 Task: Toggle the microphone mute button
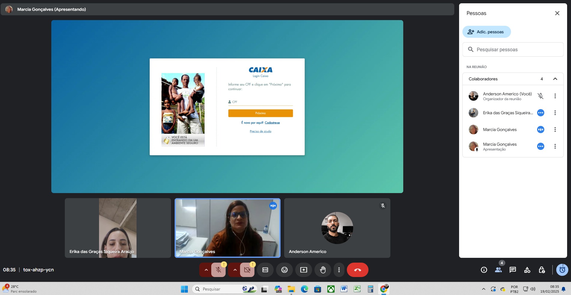[x=218, y=270]
